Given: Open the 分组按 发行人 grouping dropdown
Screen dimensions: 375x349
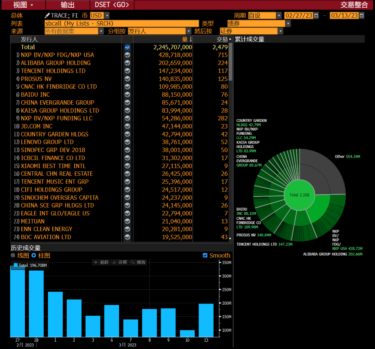Looking at the screenshot, I should 189,31.
